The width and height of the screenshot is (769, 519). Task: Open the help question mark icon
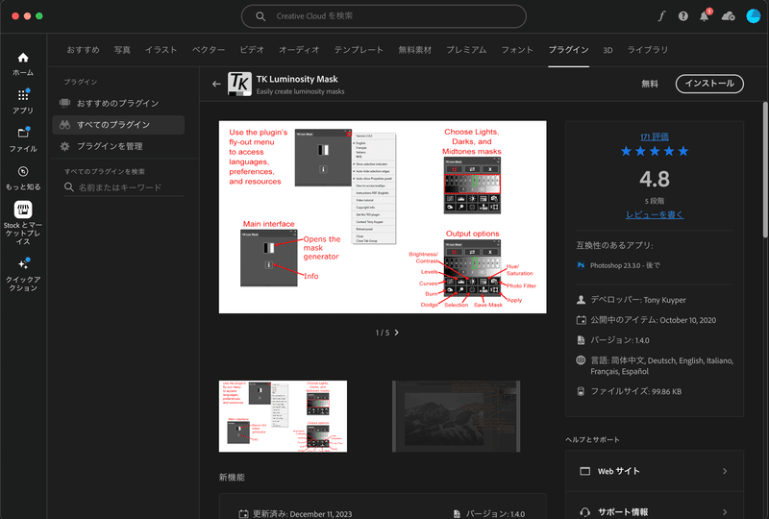pos(682,16)
